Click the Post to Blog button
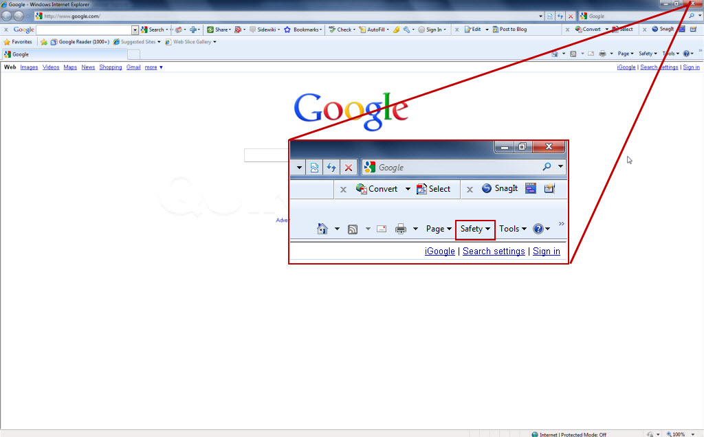The height and width of the screenshot is (437, 704). 509,30
